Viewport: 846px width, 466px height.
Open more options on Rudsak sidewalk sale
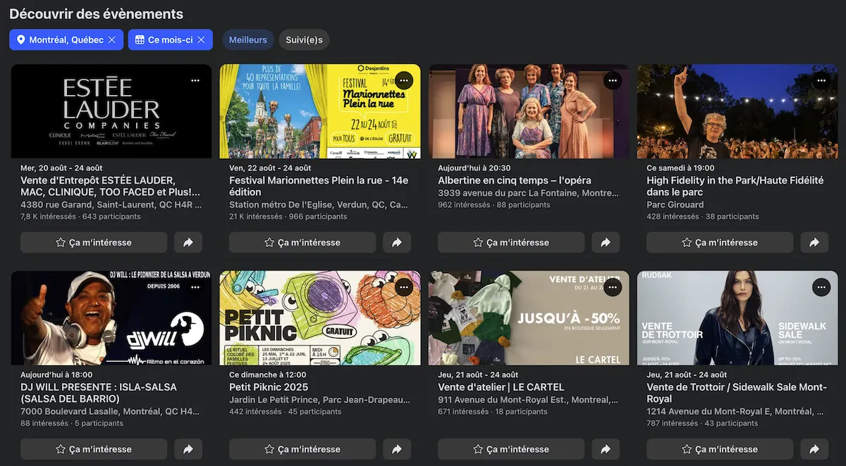click(821, 287)
